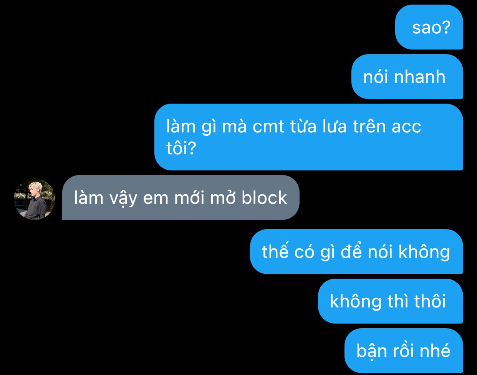Screen dimensions: 477x375
Task: Tap the 'nói nhanh' message bubble
Action: [x=407, y=77]
